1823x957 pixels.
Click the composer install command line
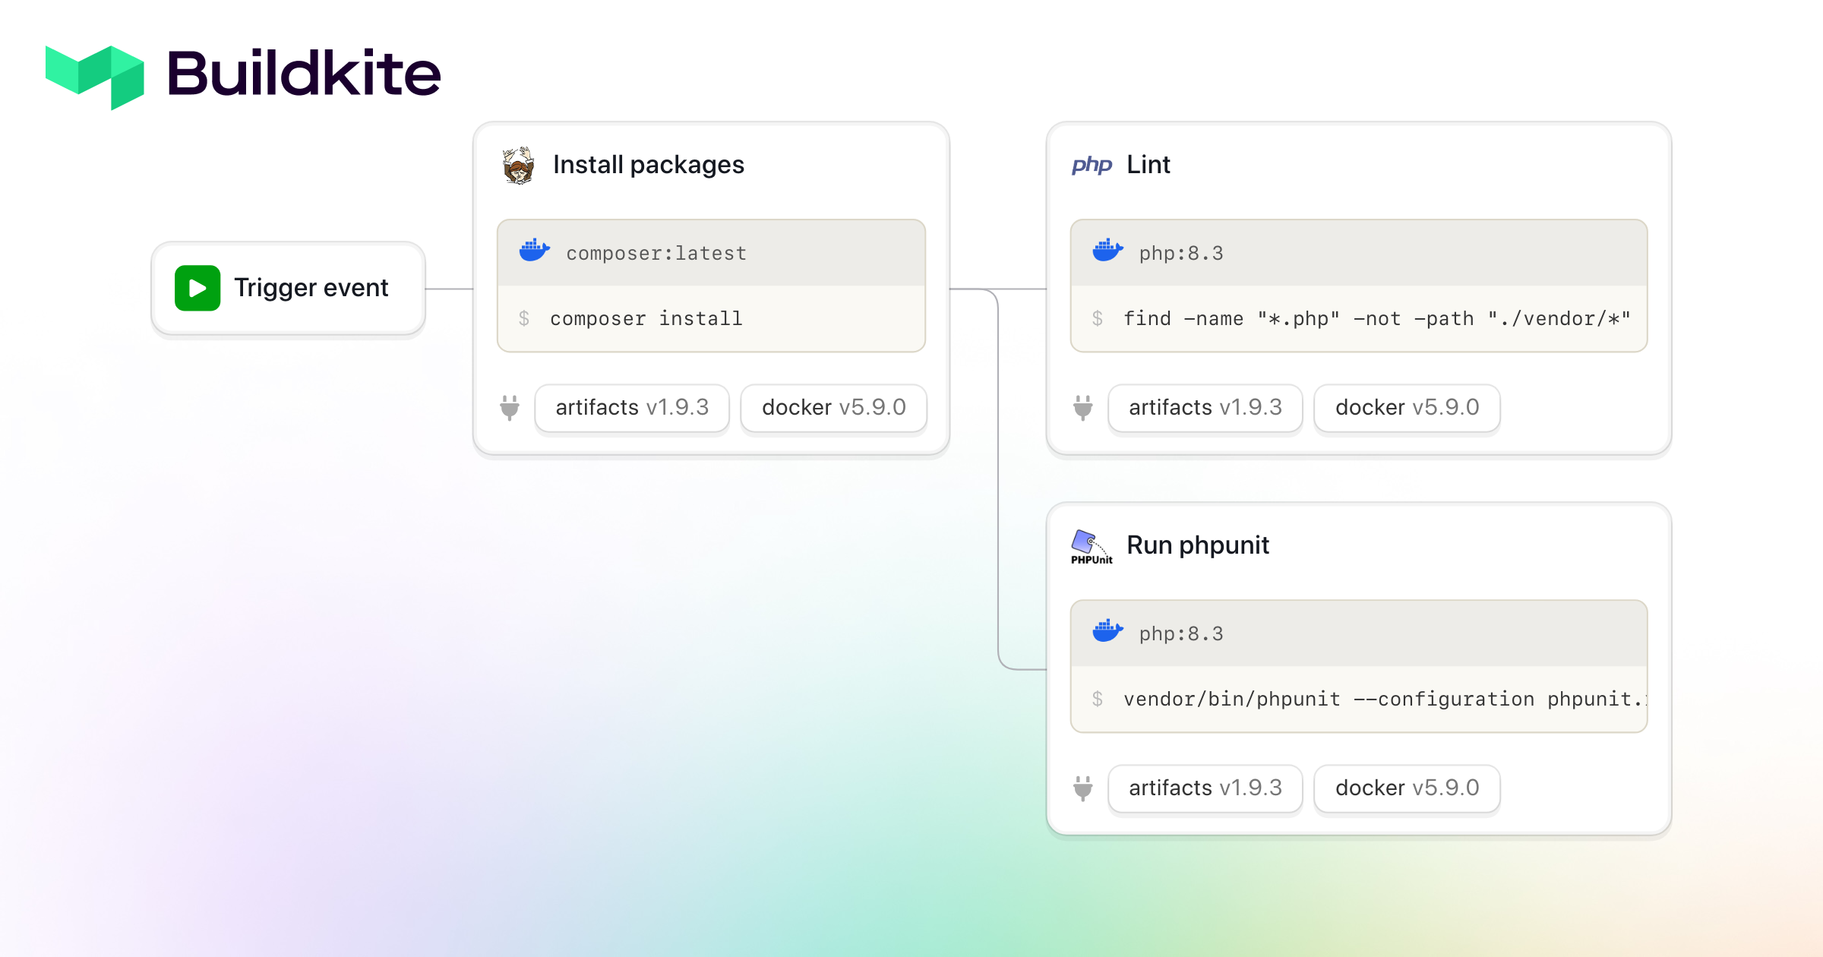646,319
